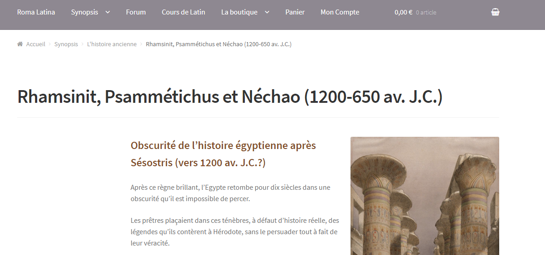Navigate to Cours de Latin
The height and width of the screenshot is (255, 545).
pos(183,12)
